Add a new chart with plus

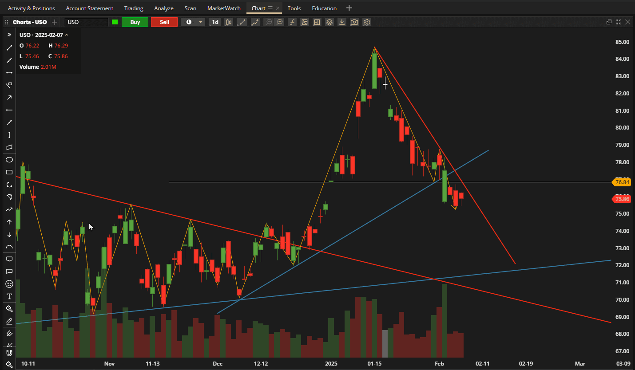(55, 22)
